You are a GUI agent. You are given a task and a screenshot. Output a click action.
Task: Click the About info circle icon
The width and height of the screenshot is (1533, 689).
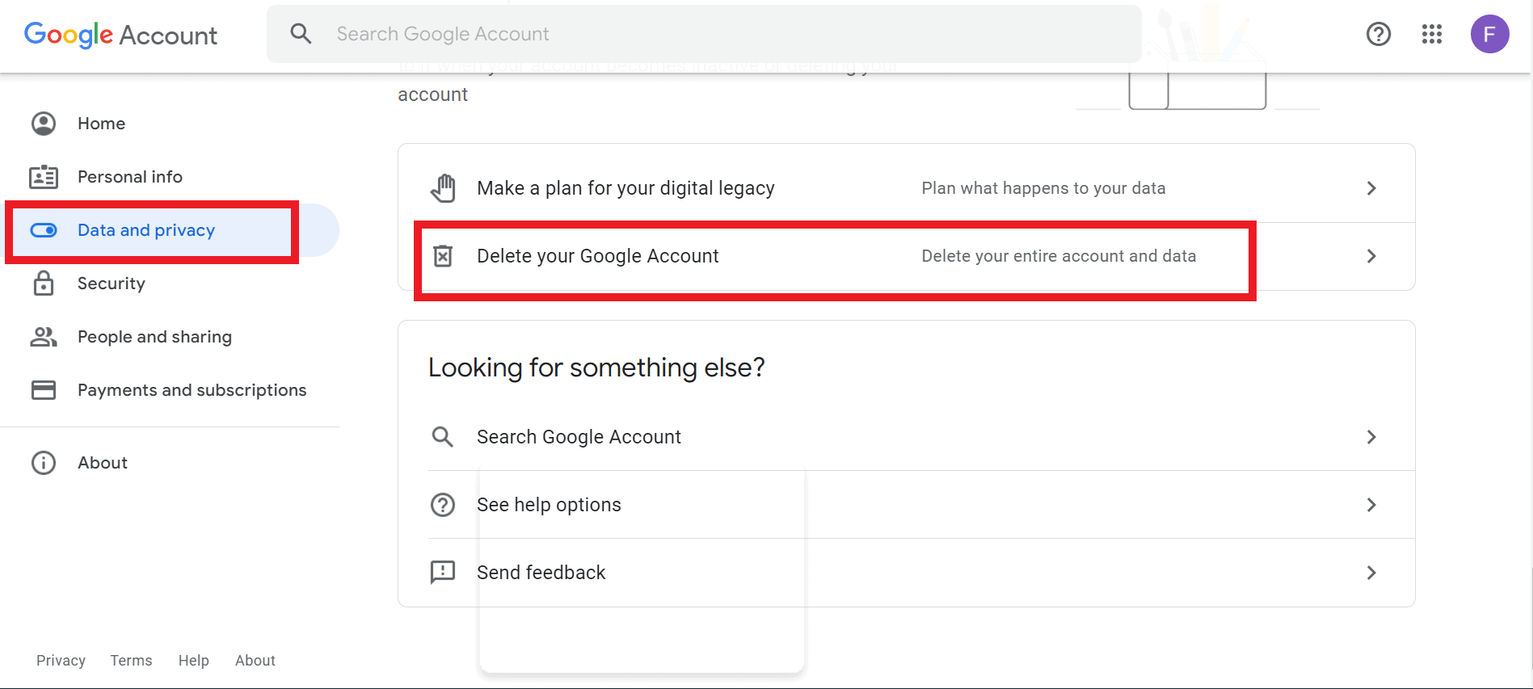coord(44,463)
